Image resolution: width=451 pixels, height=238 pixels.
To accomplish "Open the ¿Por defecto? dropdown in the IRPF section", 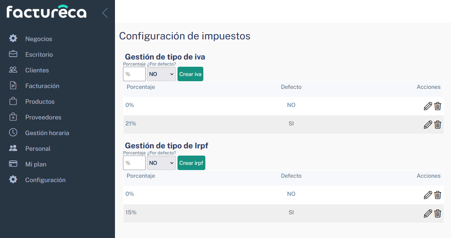I will pos(161,163).
